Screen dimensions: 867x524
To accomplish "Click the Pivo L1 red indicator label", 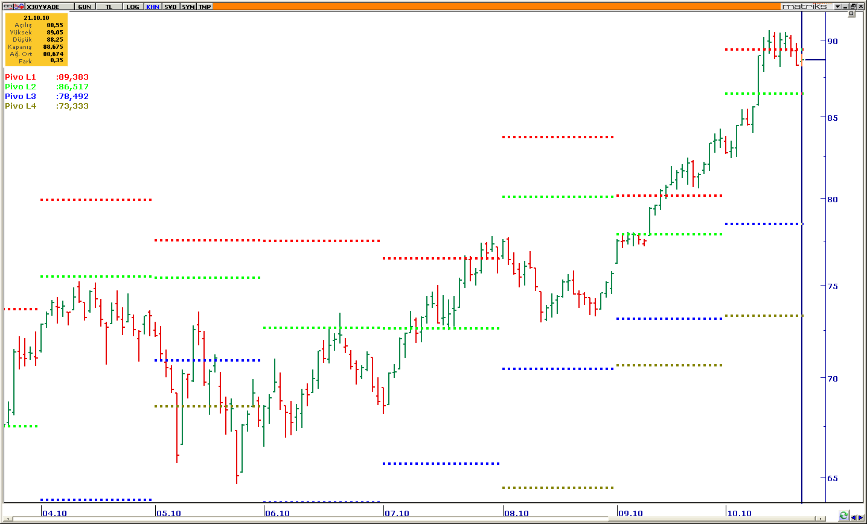I will pyautogui.click(x=21, y=77).
